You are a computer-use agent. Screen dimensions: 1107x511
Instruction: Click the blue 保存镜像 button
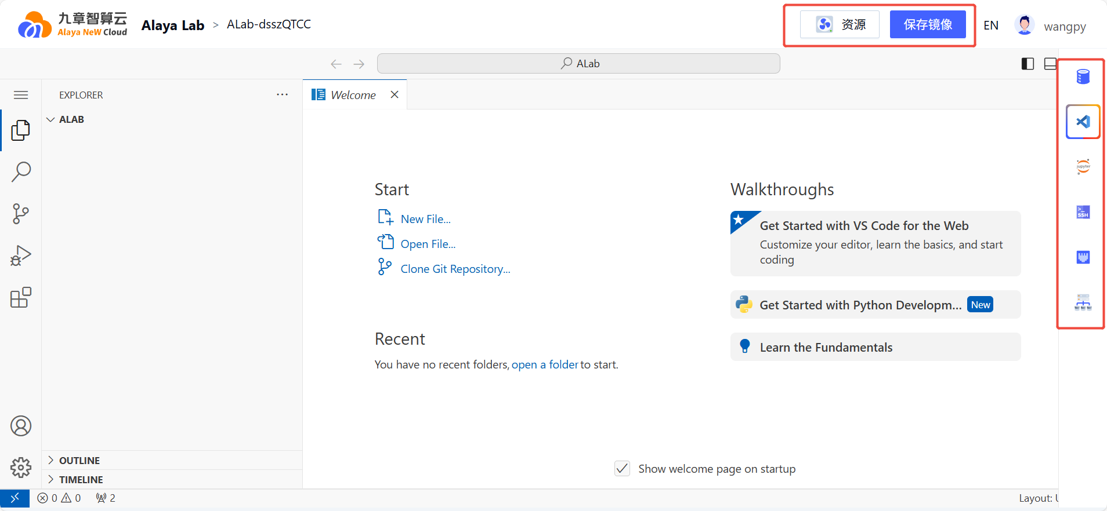point(927,24)
